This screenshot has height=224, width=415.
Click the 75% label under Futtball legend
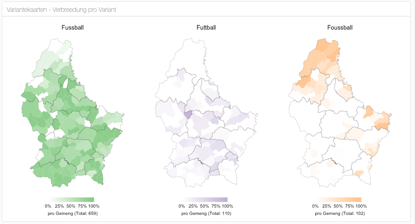click(216, 206)
